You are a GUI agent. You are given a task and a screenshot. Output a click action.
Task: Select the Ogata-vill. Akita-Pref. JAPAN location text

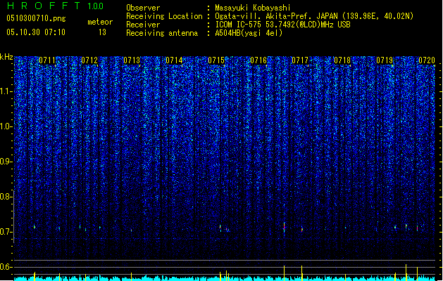tap(314, 16)
